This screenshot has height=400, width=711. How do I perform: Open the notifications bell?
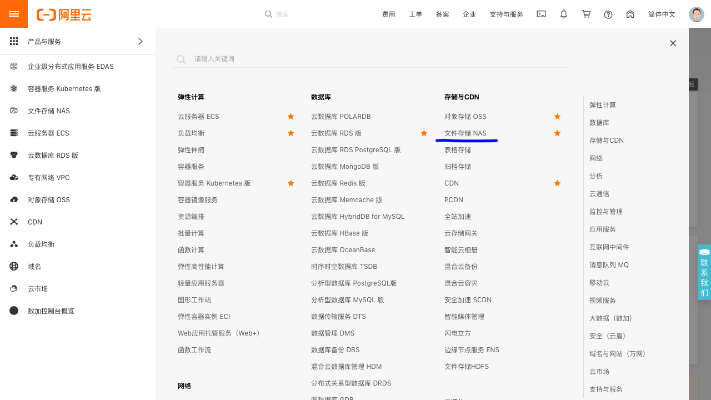[563, 14]
